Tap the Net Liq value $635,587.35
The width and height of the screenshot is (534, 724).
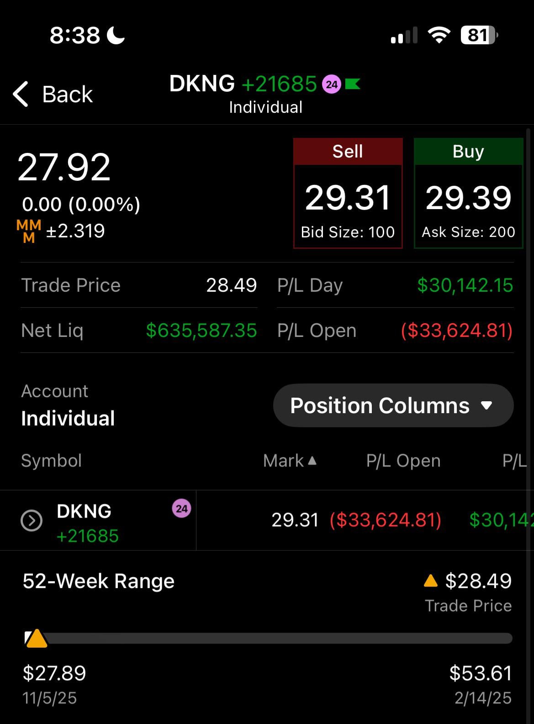(x=201, y=331)
